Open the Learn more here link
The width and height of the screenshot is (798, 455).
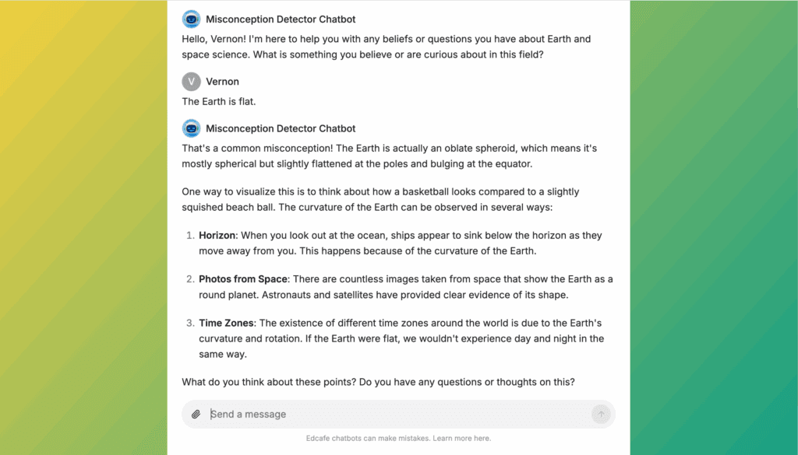click(461, 438)
